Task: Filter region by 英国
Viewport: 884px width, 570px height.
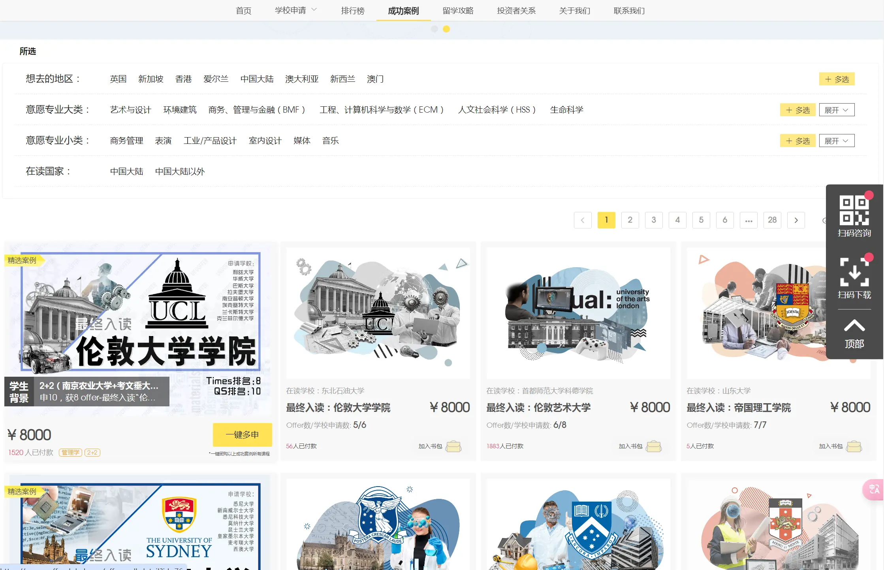Action: (118, 79)
